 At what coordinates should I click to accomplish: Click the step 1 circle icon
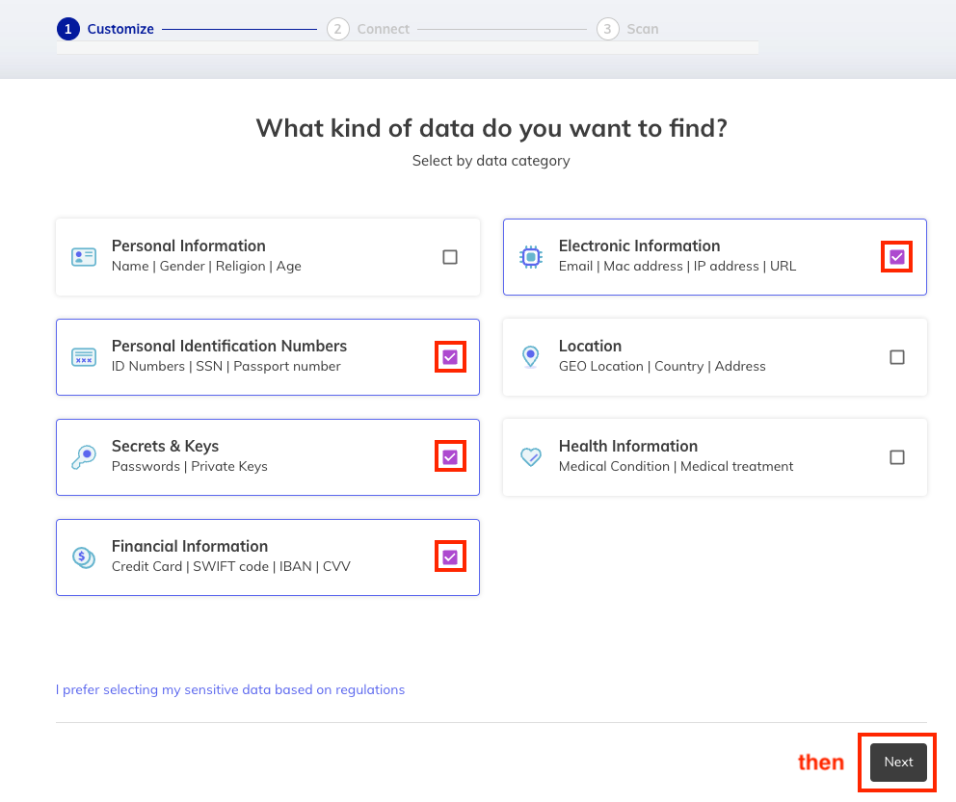[x=68, y=29]
